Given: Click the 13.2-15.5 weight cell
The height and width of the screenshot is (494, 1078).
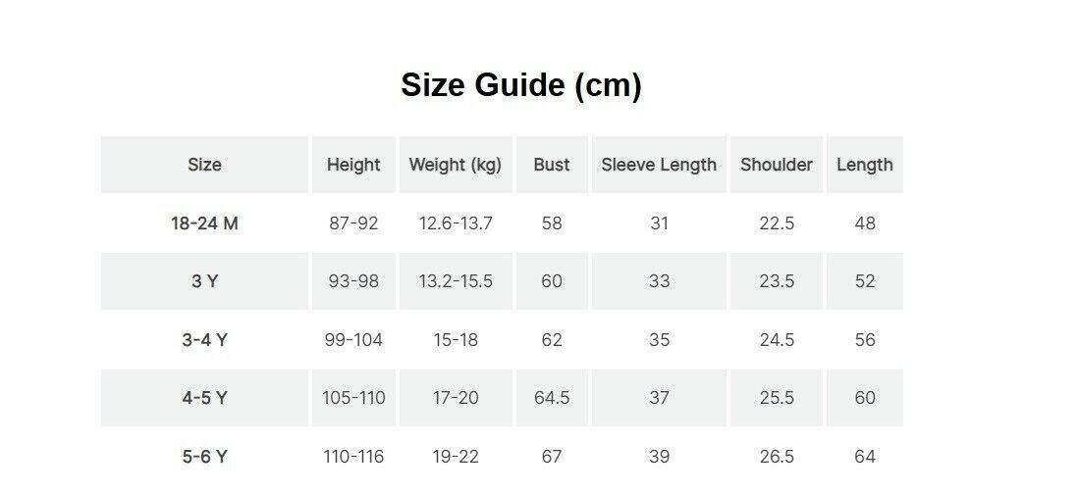Looking at the screenshot, I should tap(456, 281).
